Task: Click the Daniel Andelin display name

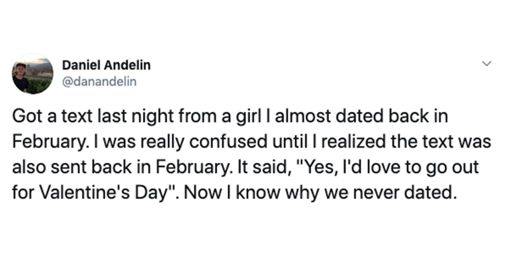Action: (x=106, y=65)
